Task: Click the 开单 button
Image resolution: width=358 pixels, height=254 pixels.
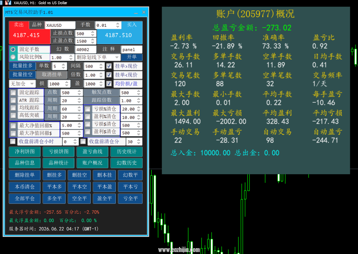Action: pyautogui.click(x=132, y=57)
